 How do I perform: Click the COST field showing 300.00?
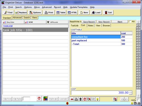[100, 93]
